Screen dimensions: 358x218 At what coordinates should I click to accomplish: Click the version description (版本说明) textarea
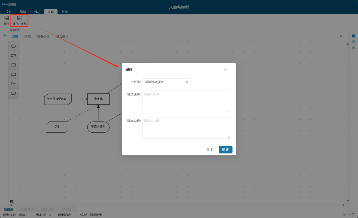pos(186,128)
